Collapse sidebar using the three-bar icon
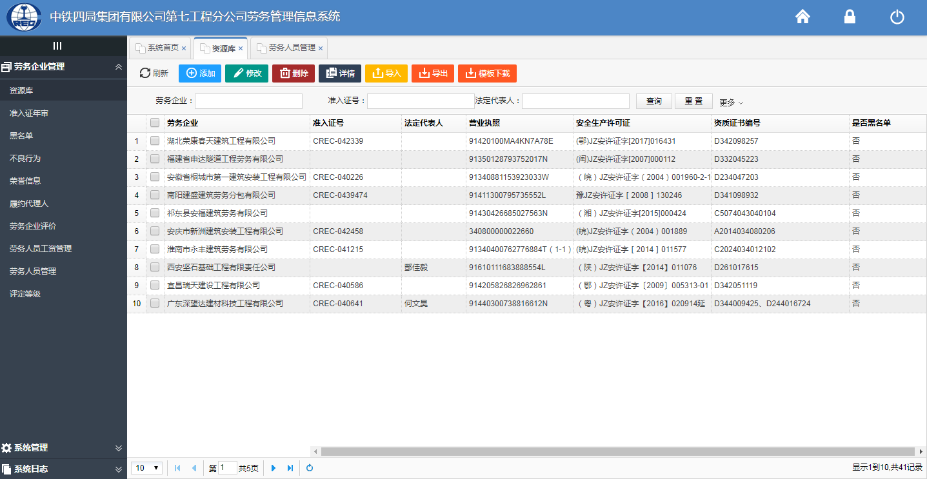 [57, 46]
